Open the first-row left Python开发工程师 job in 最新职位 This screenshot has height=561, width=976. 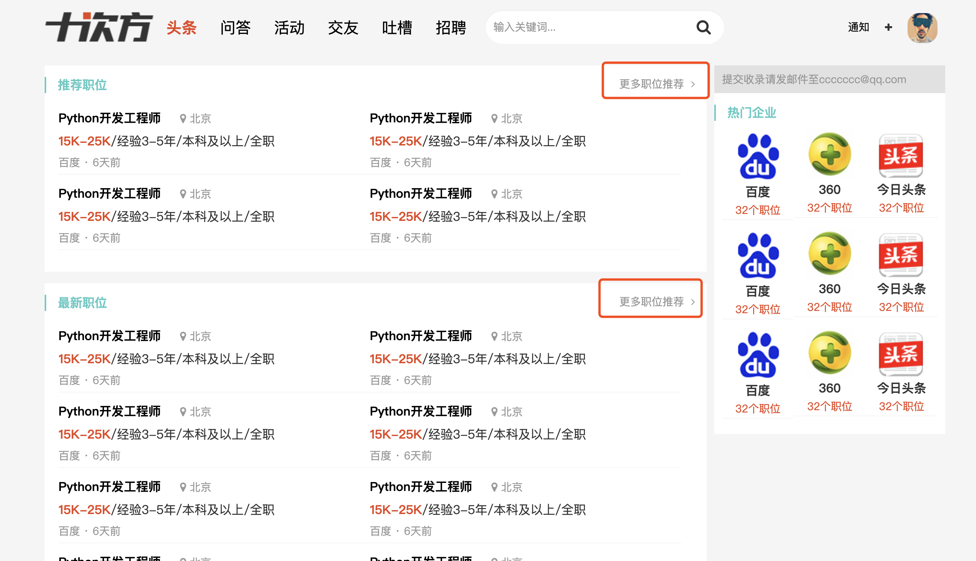tap(109, 336)
